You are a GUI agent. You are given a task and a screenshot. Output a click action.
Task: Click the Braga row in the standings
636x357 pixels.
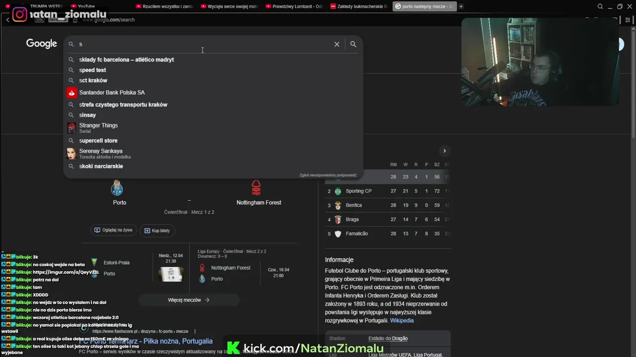pyautogui.click(x=388, y=219)
